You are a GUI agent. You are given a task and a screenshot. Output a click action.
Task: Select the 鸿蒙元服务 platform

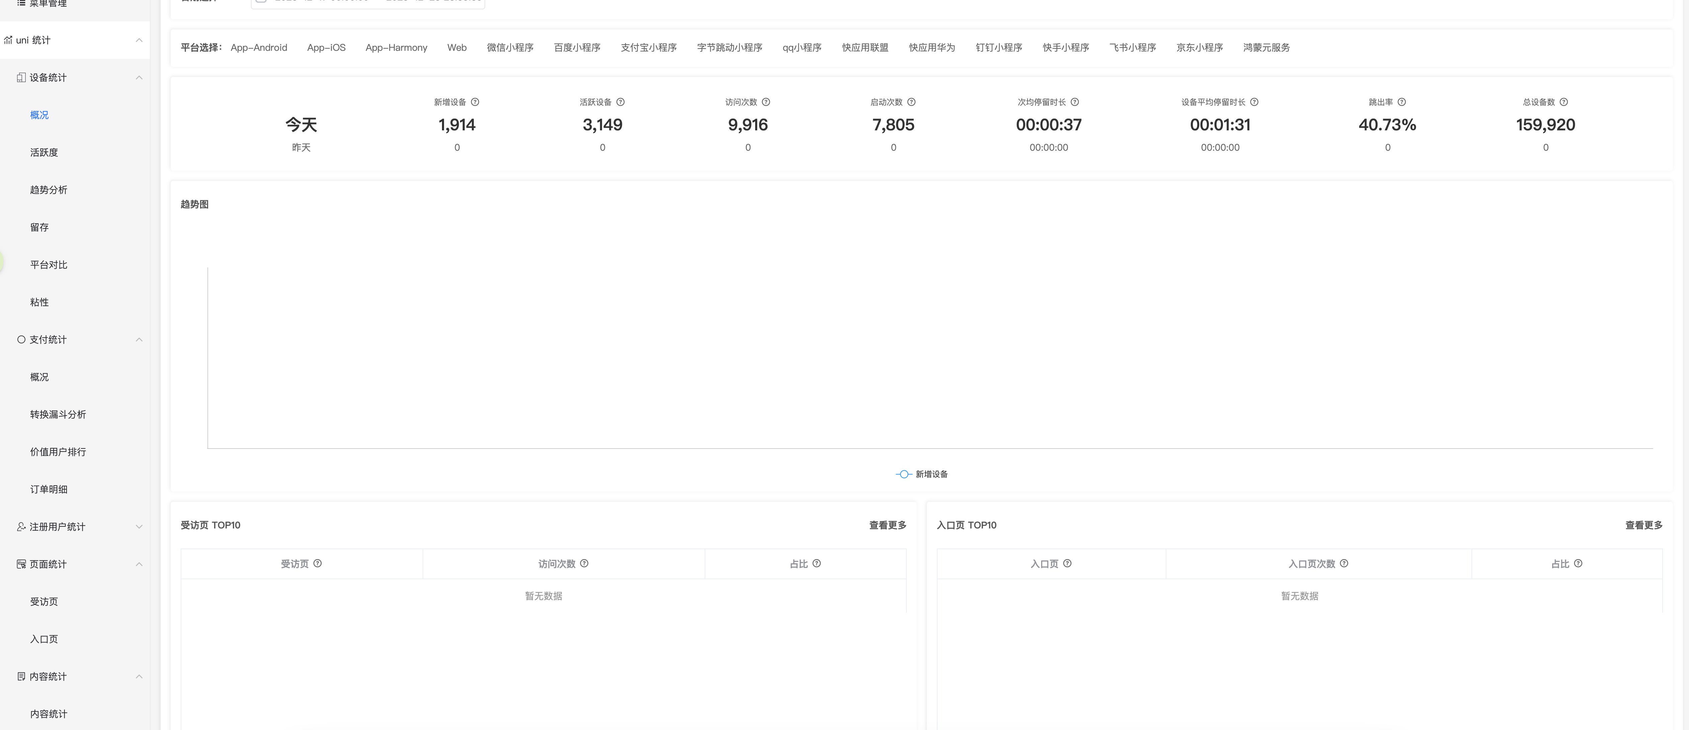click(1266, 48)
